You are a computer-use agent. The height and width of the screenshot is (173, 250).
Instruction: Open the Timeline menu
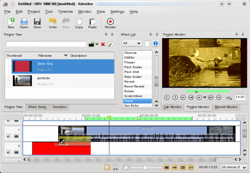[x=65, y=12]
